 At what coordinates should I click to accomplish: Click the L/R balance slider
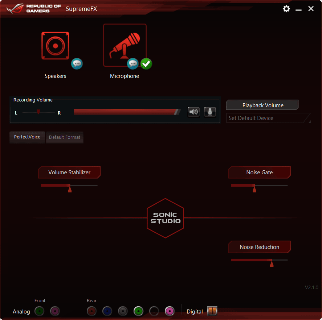[38, 112]
